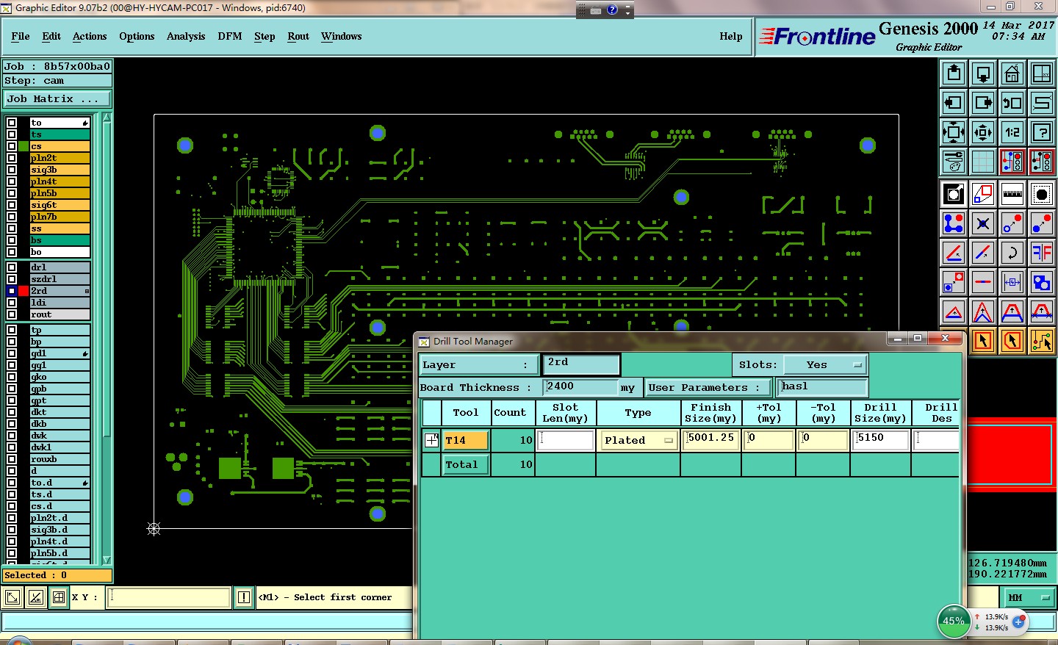Click the pan down view icon
Screen dimensions: 1058x645
[x=983, y=73]
